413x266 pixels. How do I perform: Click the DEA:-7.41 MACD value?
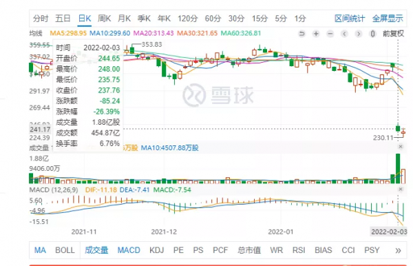point(135,190)
